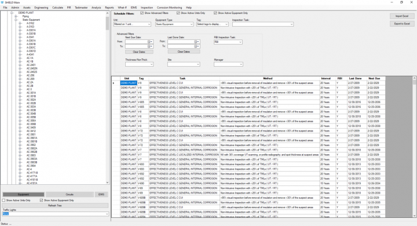Screen dimensions: 417x226
Task: Click the Refresh Tree button
Action: [55, 206]
